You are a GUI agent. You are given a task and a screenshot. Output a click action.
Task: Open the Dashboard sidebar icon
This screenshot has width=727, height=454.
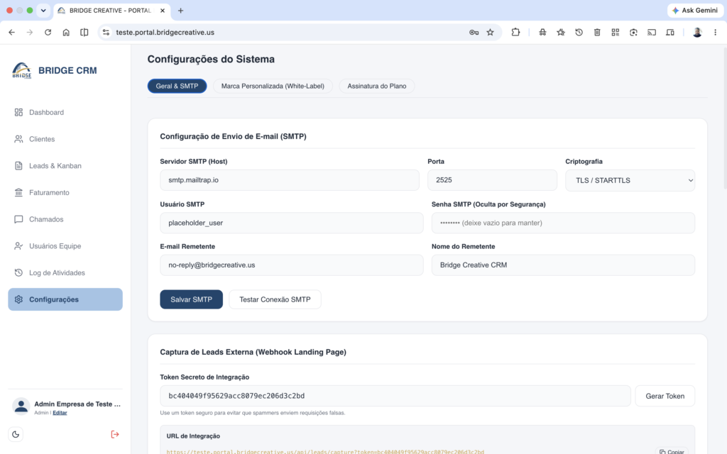(x=18, y=112)
